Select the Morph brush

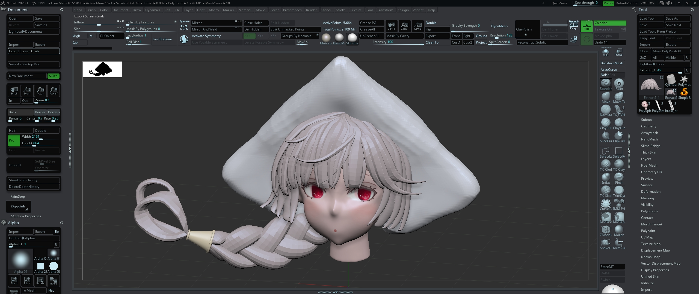pyautogui.click(x=619, y=231)
